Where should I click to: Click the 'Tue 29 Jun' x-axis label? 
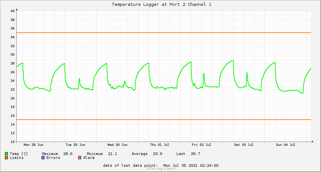75,145
